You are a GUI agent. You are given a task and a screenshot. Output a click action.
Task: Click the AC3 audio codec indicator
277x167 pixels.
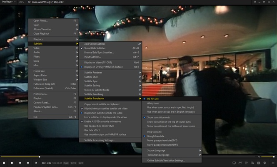pyautogui.click(x=81, y=163)
